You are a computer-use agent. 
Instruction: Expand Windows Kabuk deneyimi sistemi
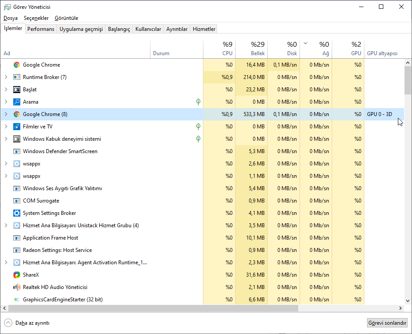pos(6,139)
